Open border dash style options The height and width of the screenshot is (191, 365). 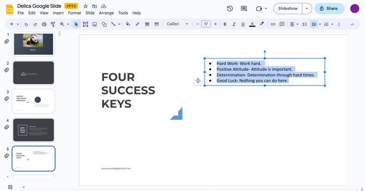coord(156,24)
